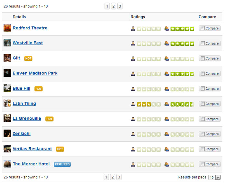225x186 pixels.
Task: Open the Veritas Restaurant listing link
Action: click(x=32, y=149)
